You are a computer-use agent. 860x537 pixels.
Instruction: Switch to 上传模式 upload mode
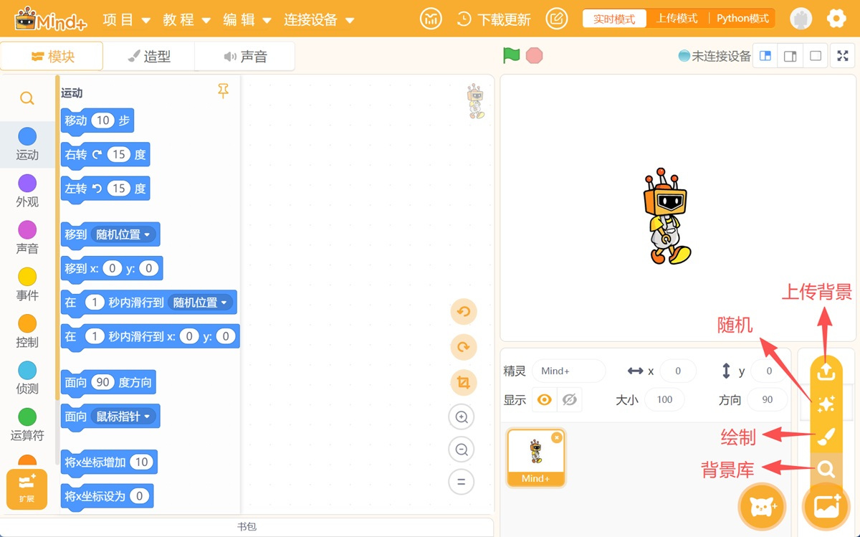point(677,19)
